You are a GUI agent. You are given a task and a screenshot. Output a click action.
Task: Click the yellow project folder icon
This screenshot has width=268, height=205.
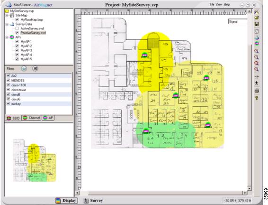[x=7, y=11]
